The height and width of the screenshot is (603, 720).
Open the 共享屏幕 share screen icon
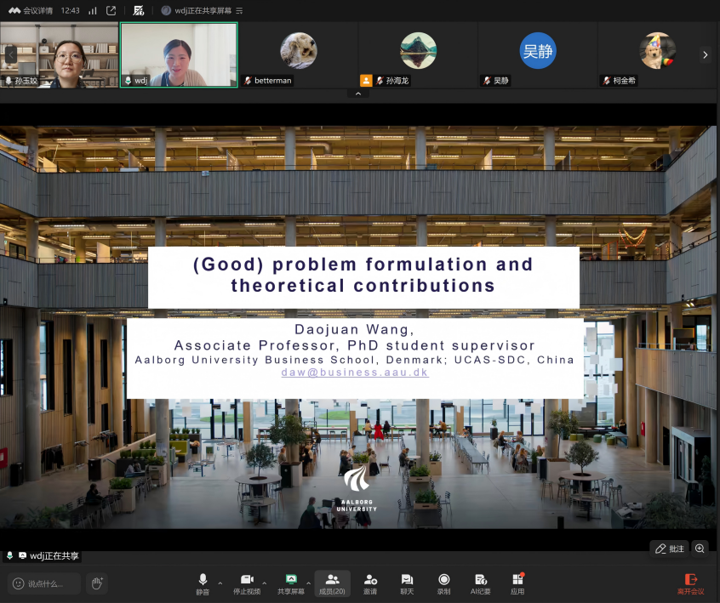(x=291, y=580)
